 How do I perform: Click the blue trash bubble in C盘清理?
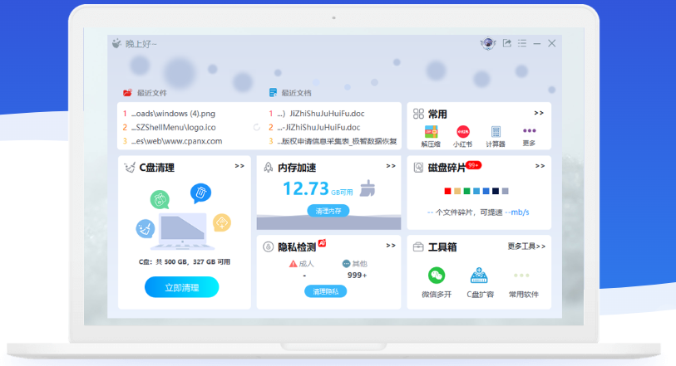pos(200,193)
